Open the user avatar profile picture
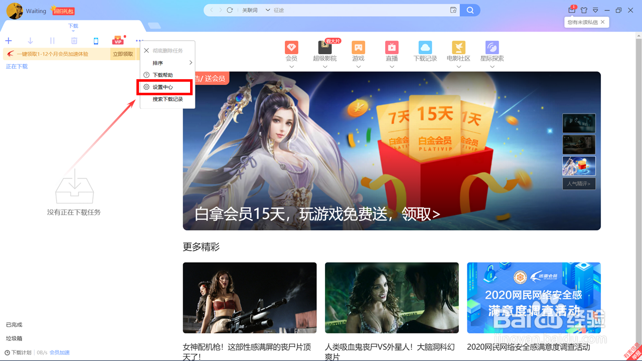 coord(15,11)
